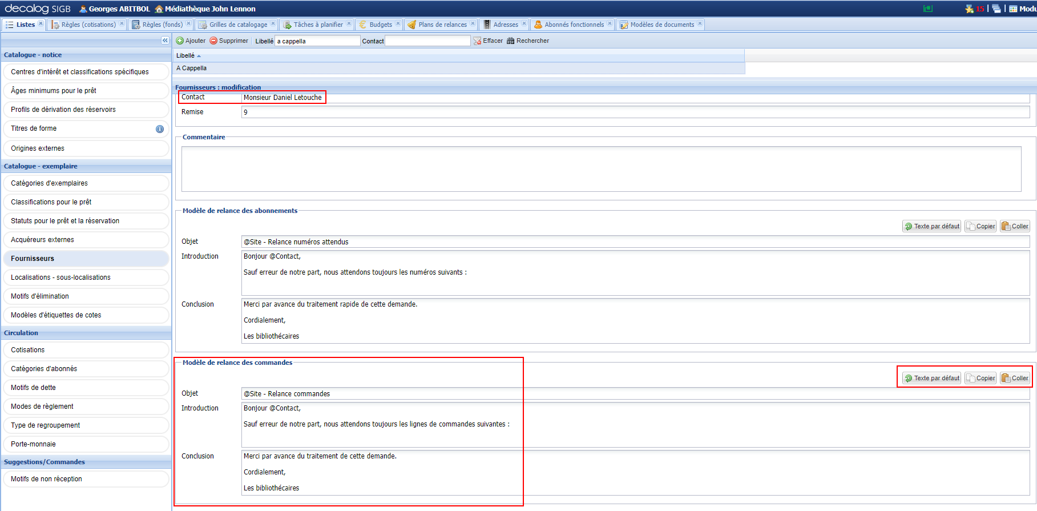Click Coller in the commandes relance section

click(x=1015, y=378)
